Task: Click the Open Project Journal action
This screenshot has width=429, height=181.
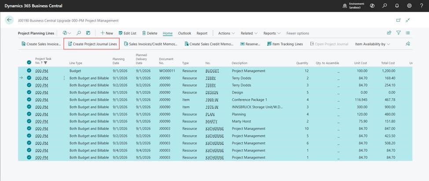Action: [329, 44]
